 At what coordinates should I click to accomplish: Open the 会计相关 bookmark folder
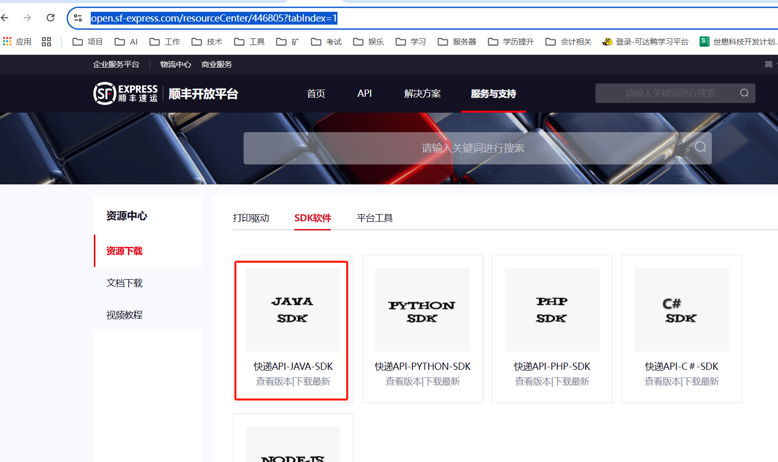coord(568,41)
